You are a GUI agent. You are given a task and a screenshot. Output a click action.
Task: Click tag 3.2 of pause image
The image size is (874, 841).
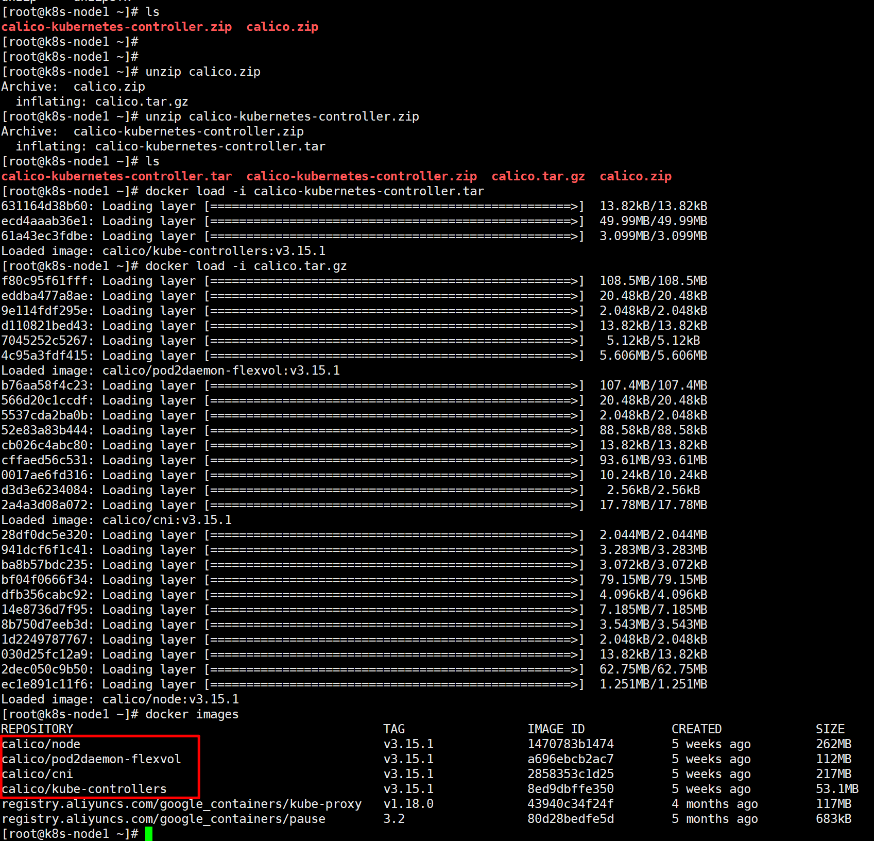(x=394, y=819)
